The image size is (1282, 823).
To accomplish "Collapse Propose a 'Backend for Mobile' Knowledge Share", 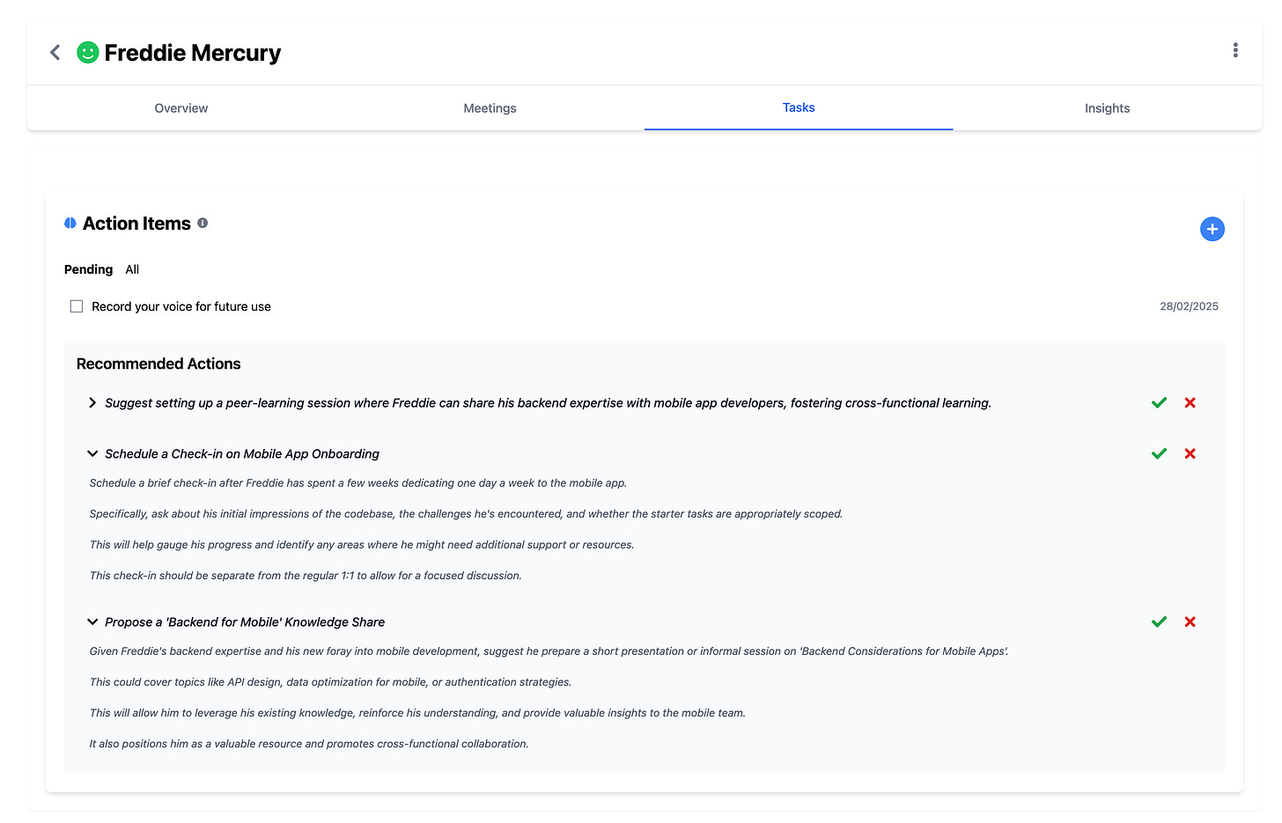I will pyautogui.click(x=92, y=622).
